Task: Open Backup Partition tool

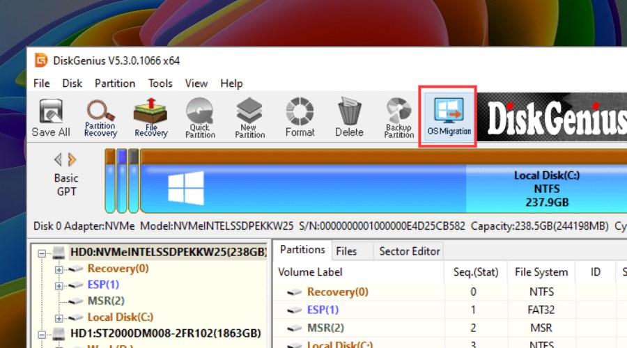Action: coord(398,118)
